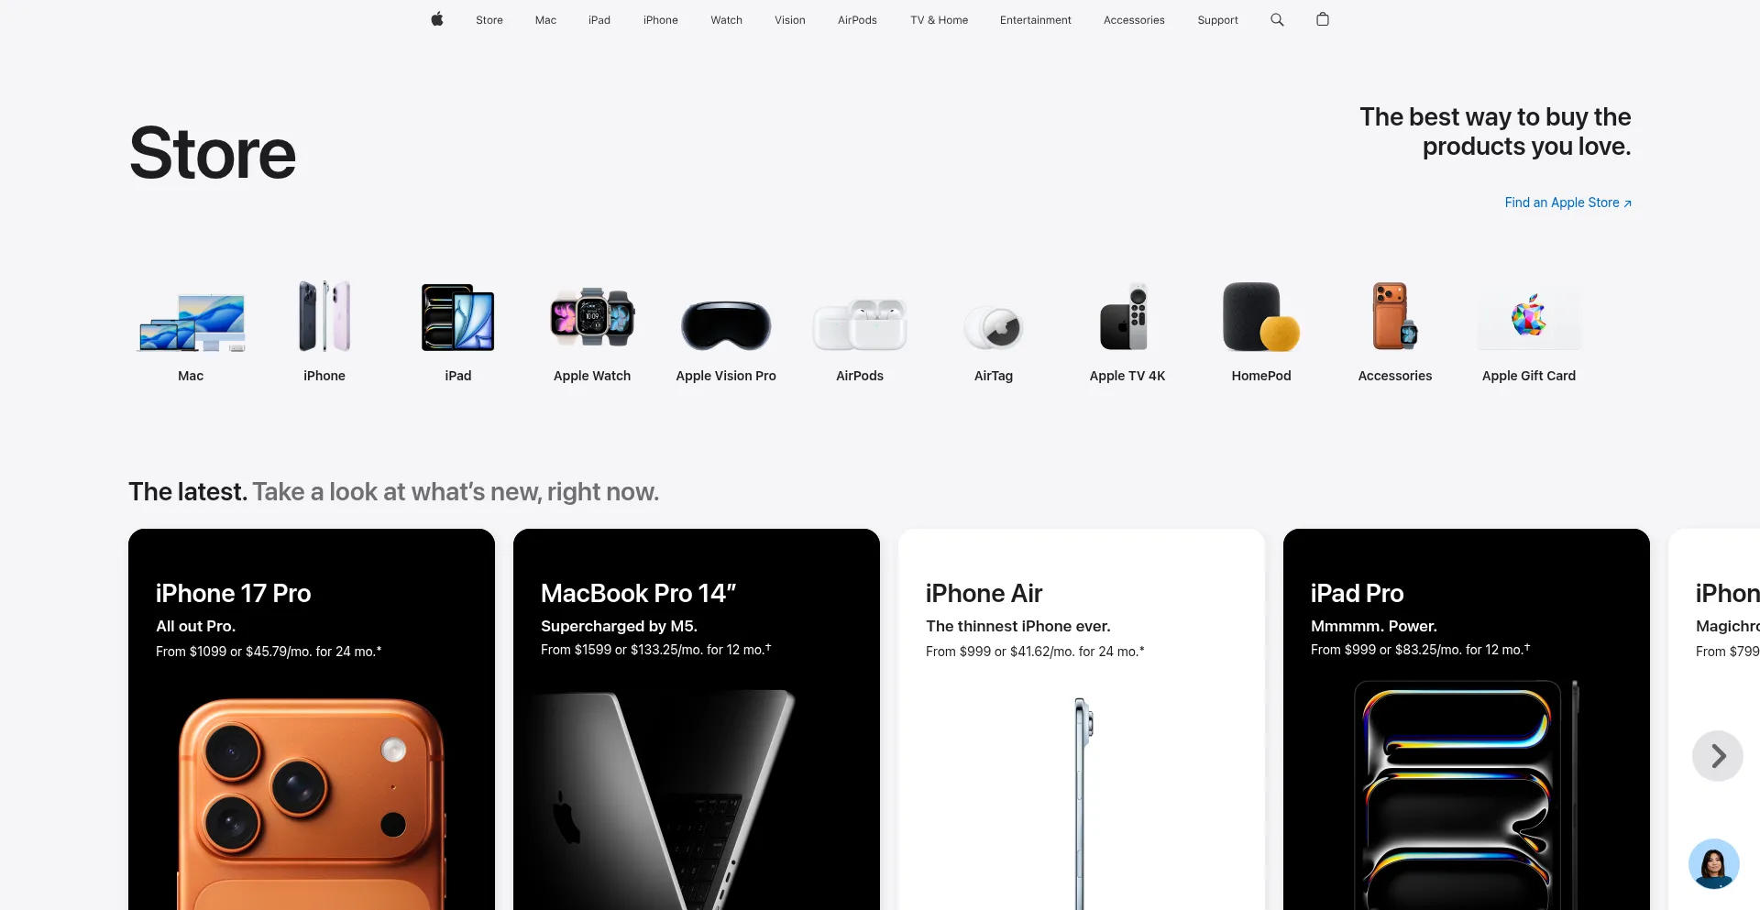Open the search magnifier icon
The height and width of the screenshot is (910, 1760).
click(x=1277, y=19)
